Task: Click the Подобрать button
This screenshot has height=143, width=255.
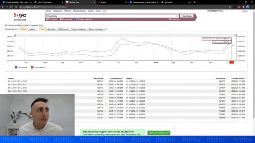Action: click(187, 16)
